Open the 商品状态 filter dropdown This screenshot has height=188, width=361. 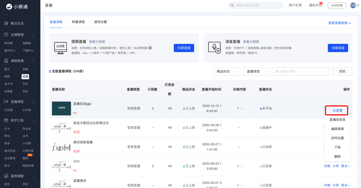pos(226,71)
